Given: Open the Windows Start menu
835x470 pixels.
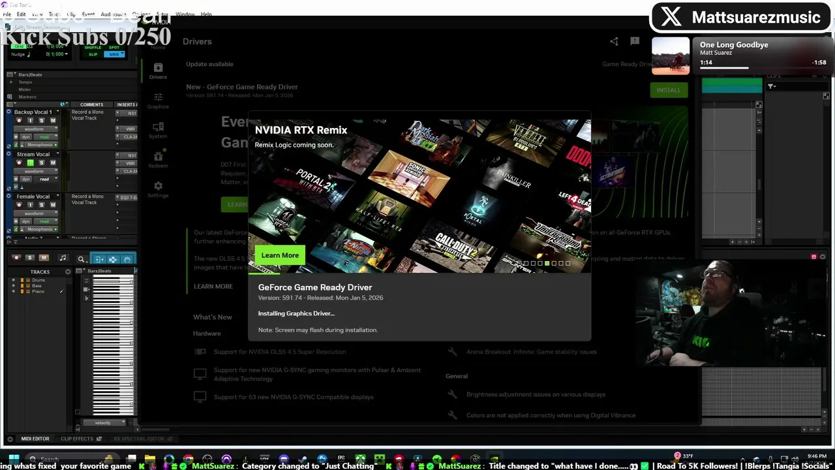Looking at the screenshot, I should [x=14, y=459].
